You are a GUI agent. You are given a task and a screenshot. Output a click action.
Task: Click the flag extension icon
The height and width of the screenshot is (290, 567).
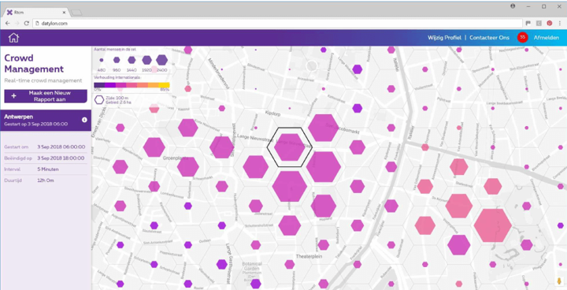tap(528, 23)
